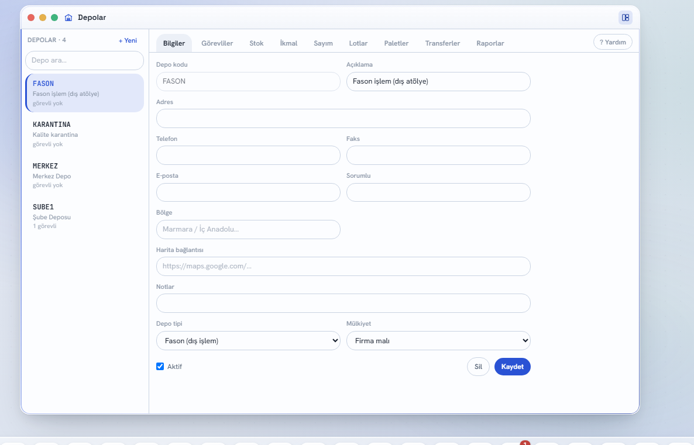Click the Bölge field
The image size is (694, 445).
248,230
